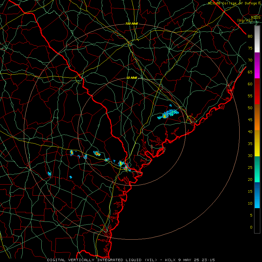Click the scale value 40

click(250, 132)
